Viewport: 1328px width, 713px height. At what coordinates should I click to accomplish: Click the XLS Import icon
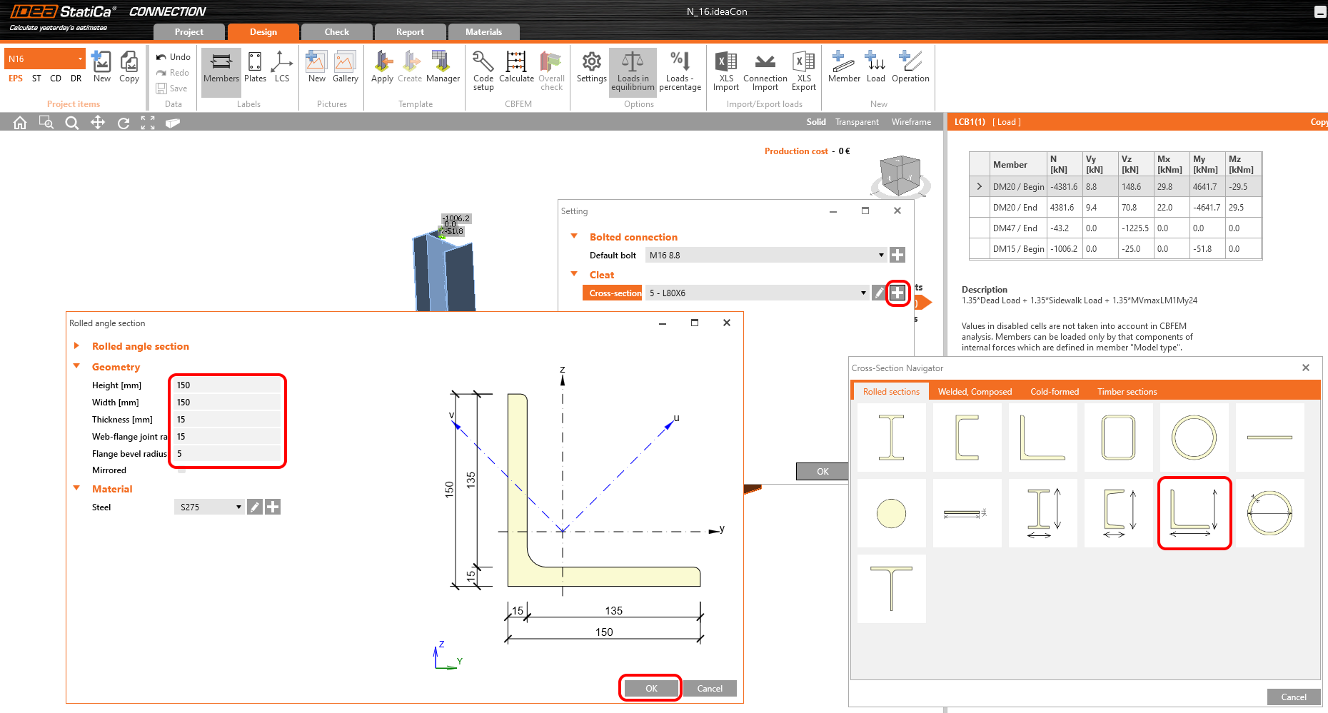(726, 68)
